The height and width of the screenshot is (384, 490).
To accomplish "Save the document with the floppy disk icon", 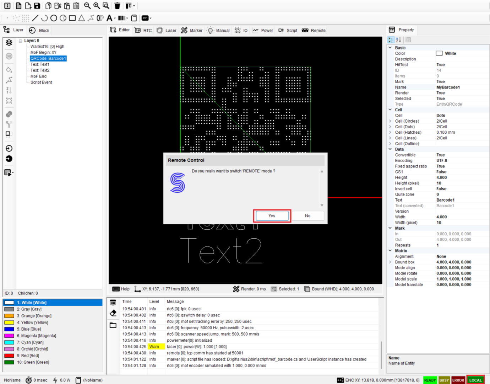I will click(x=37, y=6).
